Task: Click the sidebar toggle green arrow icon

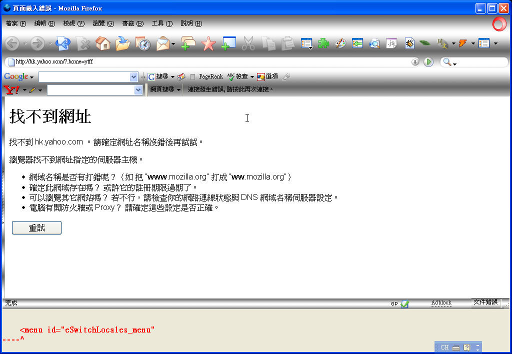Action: coord(357,43)
